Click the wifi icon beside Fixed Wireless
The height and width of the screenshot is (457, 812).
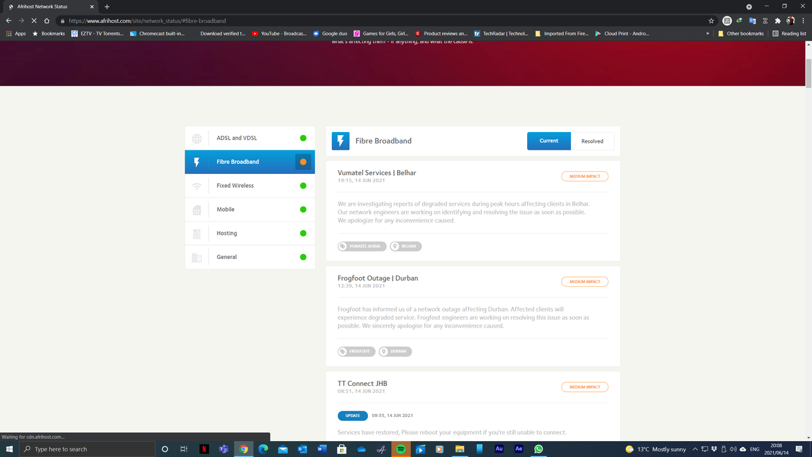point(197,186)
